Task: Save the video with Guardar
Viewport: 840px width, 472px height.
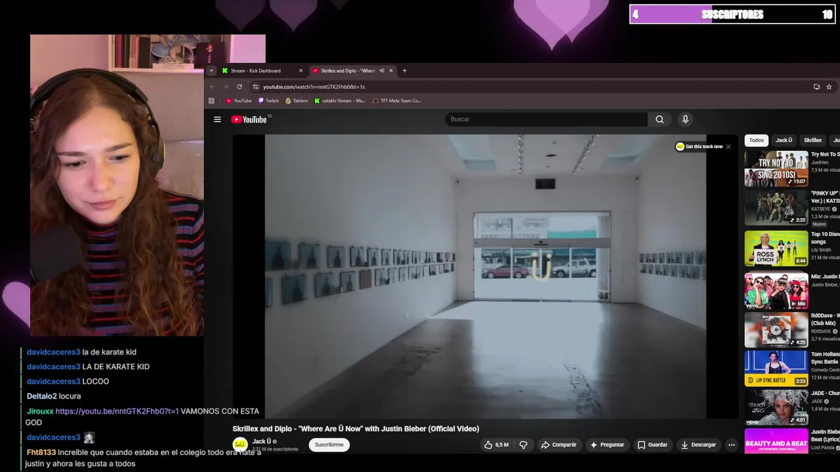Action: click(652, 444)
